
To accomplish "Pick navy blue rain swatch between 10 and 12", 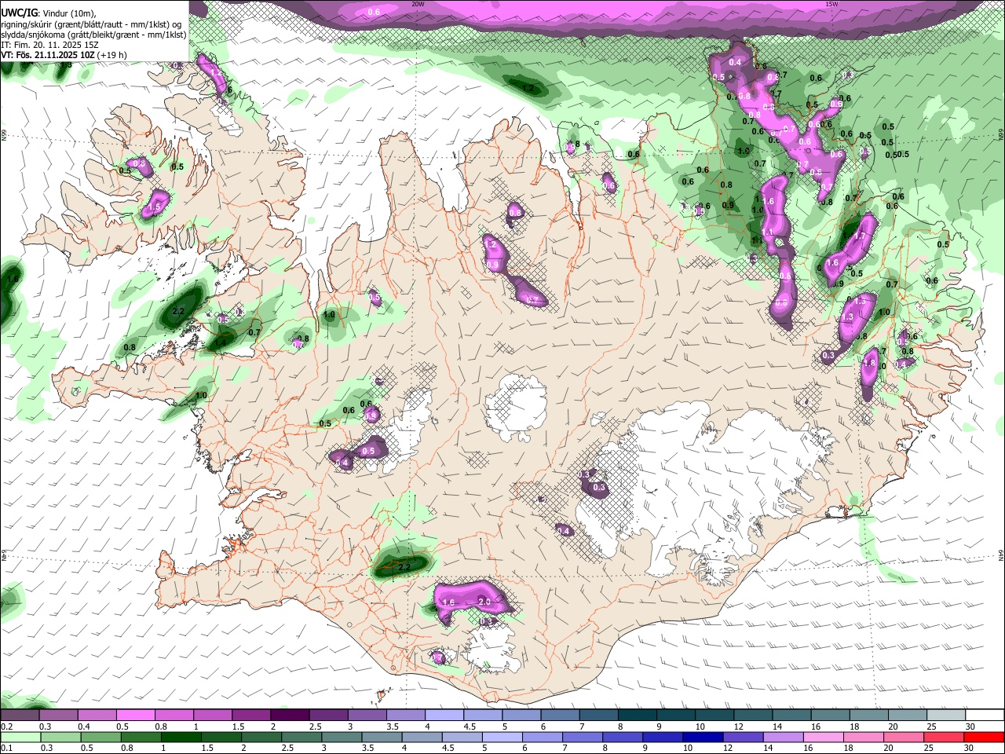I will click(x=702, y=737).
